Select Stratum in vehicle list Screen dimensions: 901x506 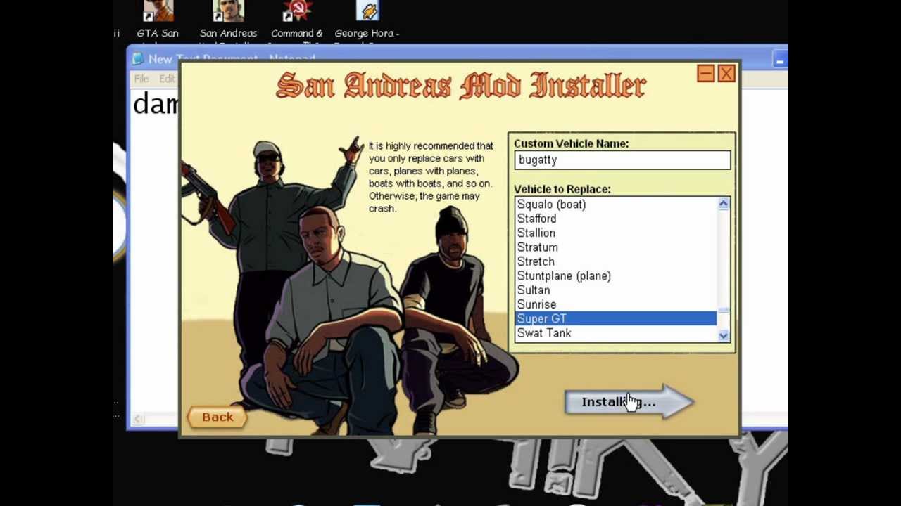click(616, 247)
